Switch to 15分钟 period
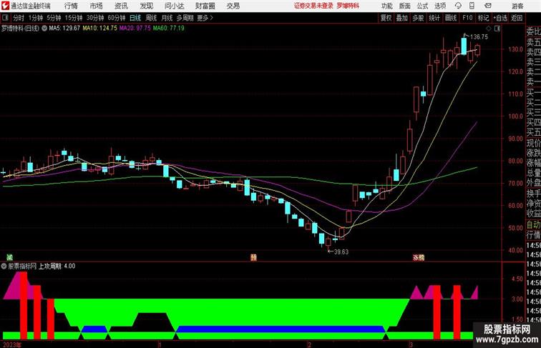 tap(74, 18)
